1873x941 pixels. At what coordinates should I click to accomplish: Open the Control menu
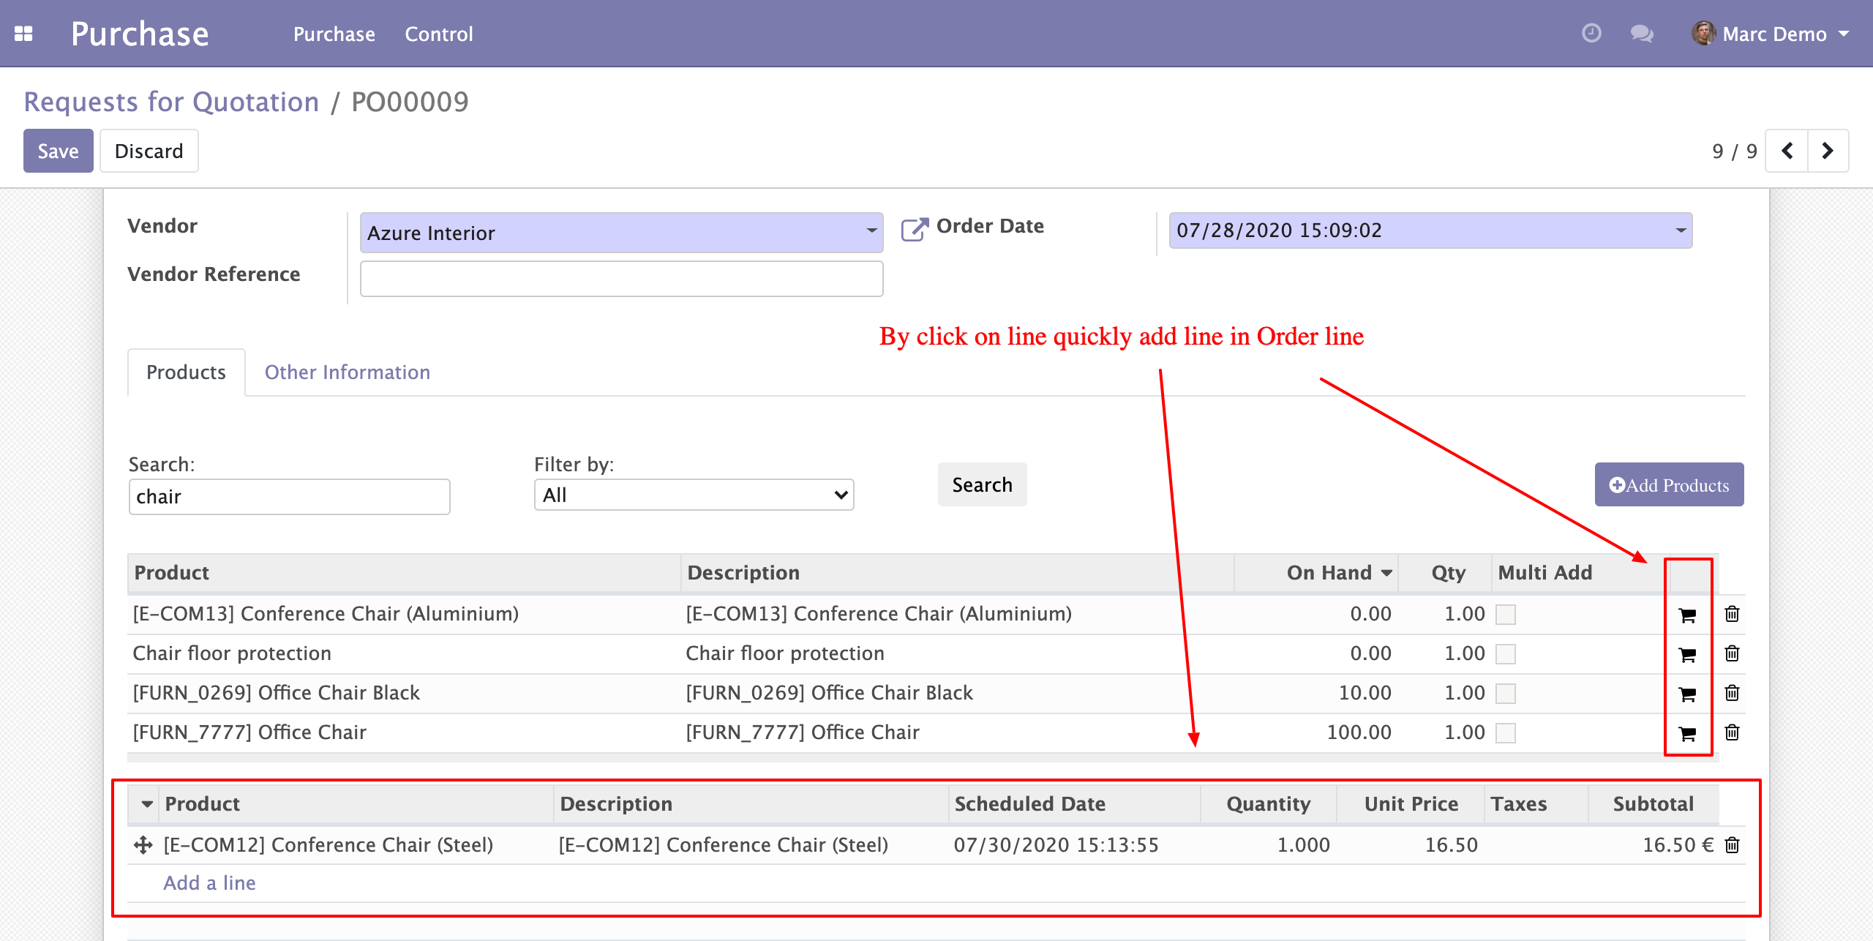tap(438, 34)
